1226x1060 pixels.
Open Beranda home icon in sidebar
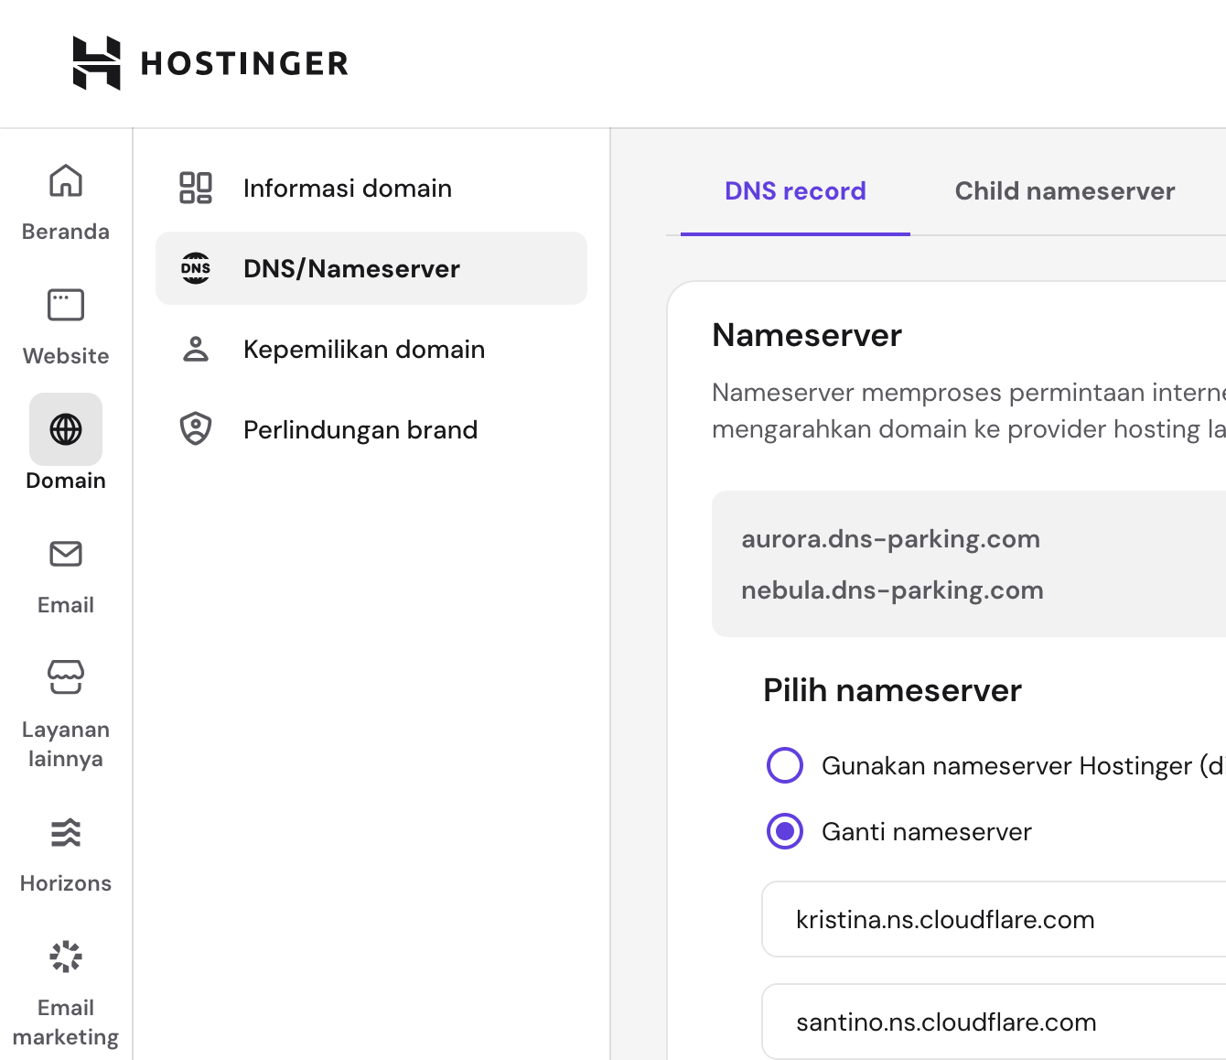point(66,180)
